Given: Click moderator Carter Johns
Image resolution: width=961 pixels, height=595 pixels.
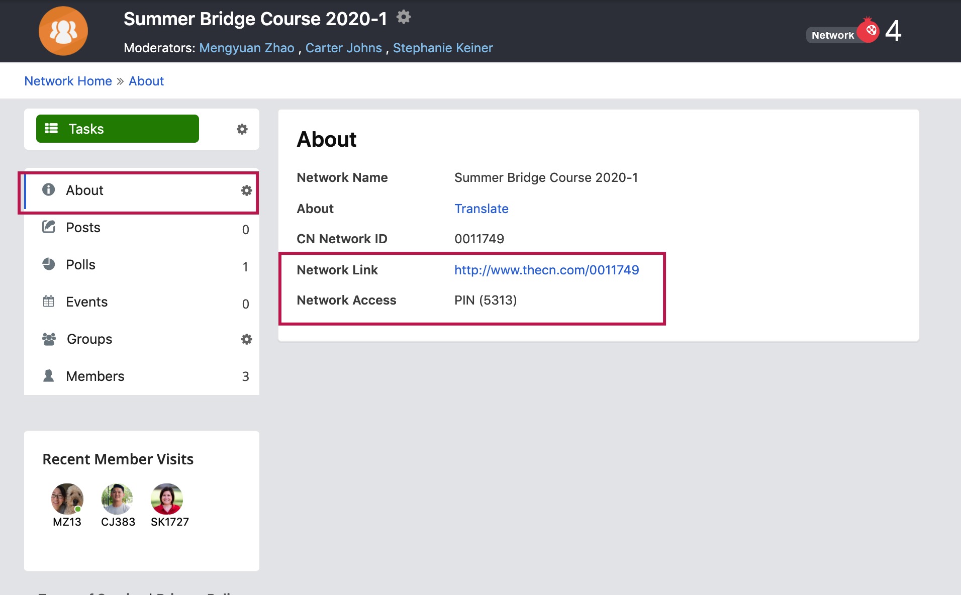Looking at the screenshot, I should tap(343, 48).
